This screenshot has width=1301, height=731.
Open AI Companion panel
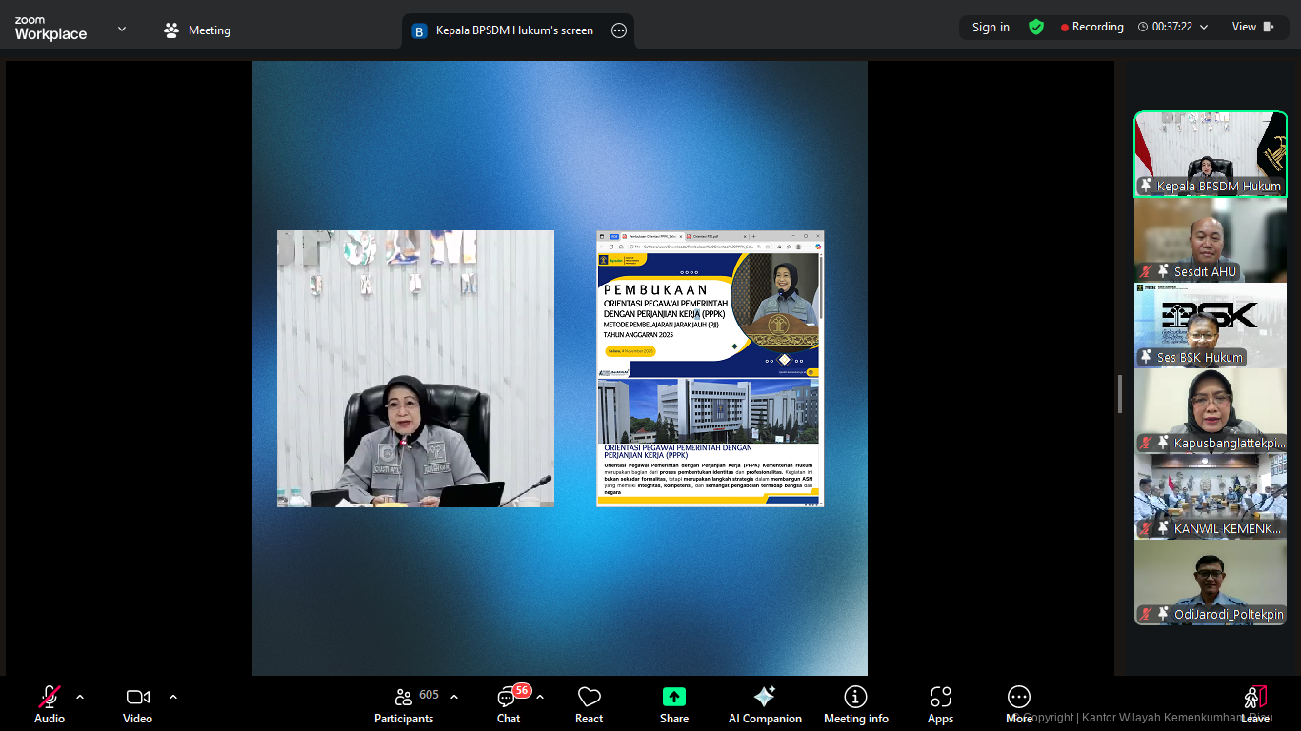point(764,704)
